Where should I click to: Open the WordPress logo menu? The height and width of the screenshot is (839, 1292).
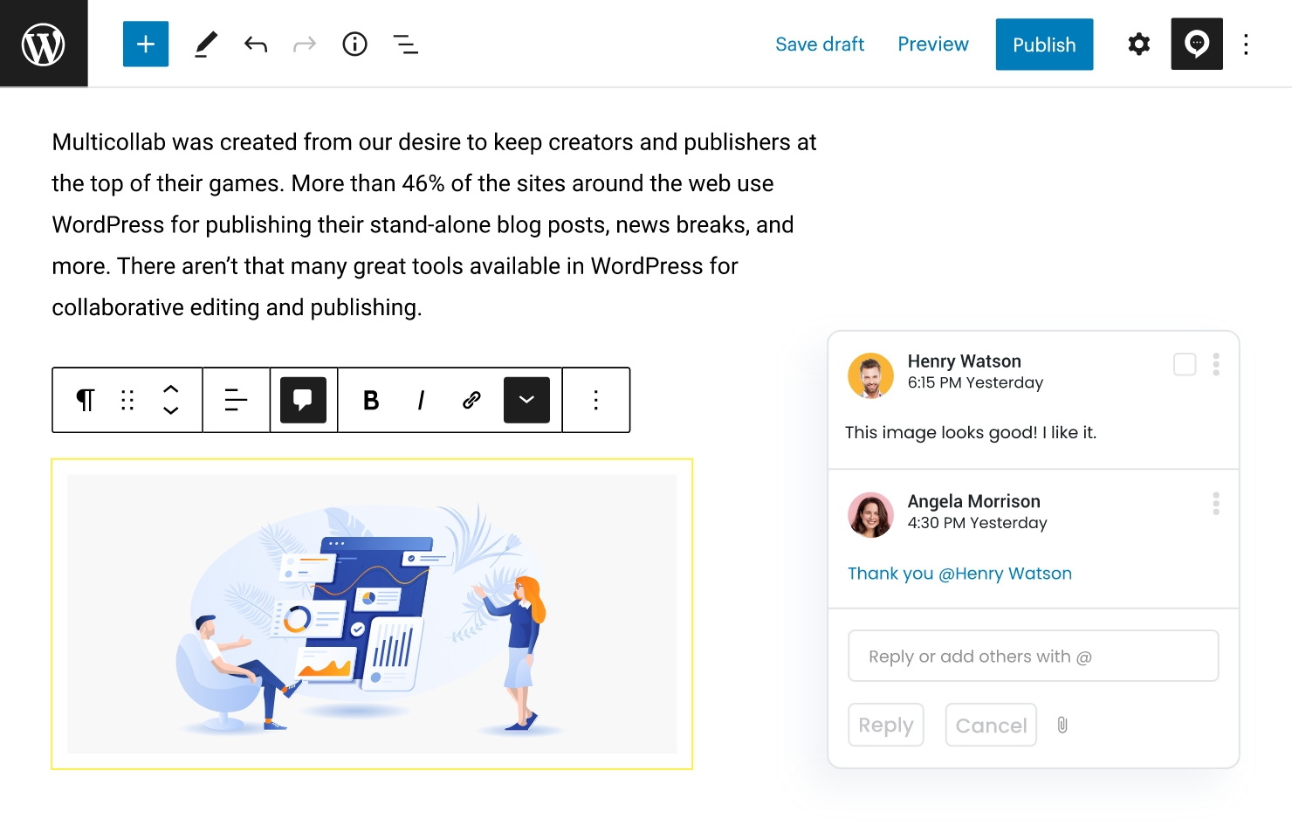(x=44, y=44)
